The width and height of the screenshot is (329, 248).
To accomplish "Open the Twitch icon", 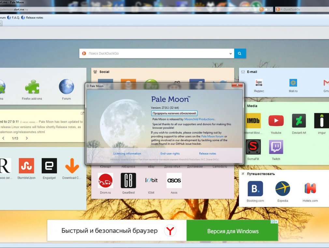I will 276,147.
